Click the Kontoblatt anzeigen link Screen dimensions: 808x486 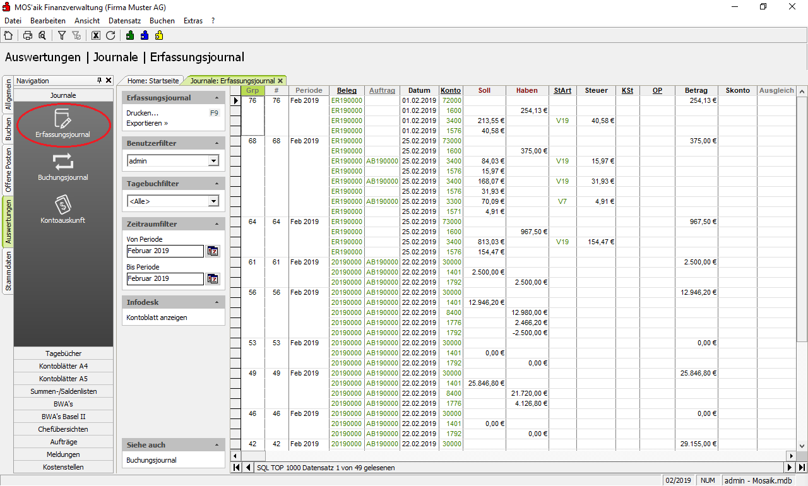[x=157, y=317]
